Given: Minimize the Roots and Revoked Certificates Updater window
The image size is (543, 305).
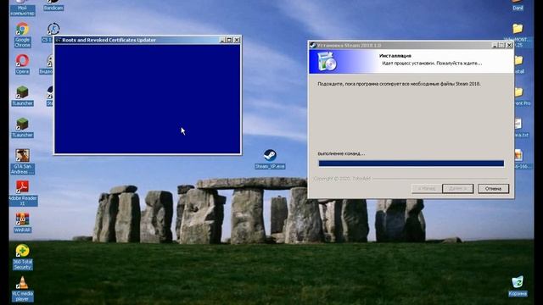Looking at the screenshot, I should click(x=222, y=40).
